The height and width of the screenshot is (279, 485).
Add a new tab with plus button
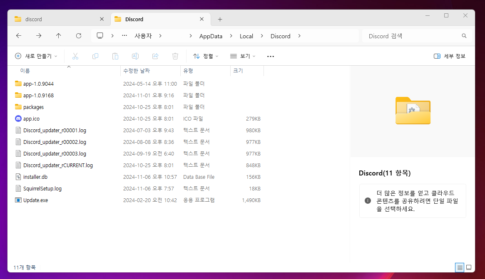tap(220, 19)
